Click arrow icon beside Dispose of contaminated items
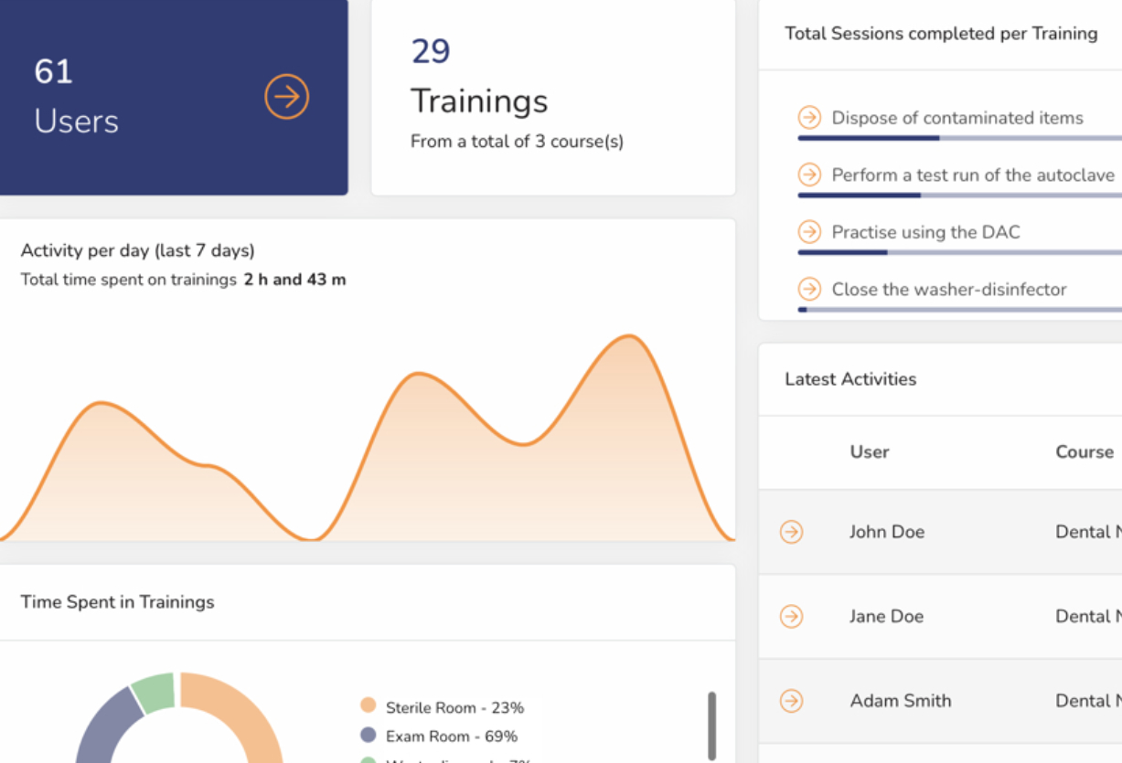Screen dimensions: 1122x763 click(x=809, y=117)
